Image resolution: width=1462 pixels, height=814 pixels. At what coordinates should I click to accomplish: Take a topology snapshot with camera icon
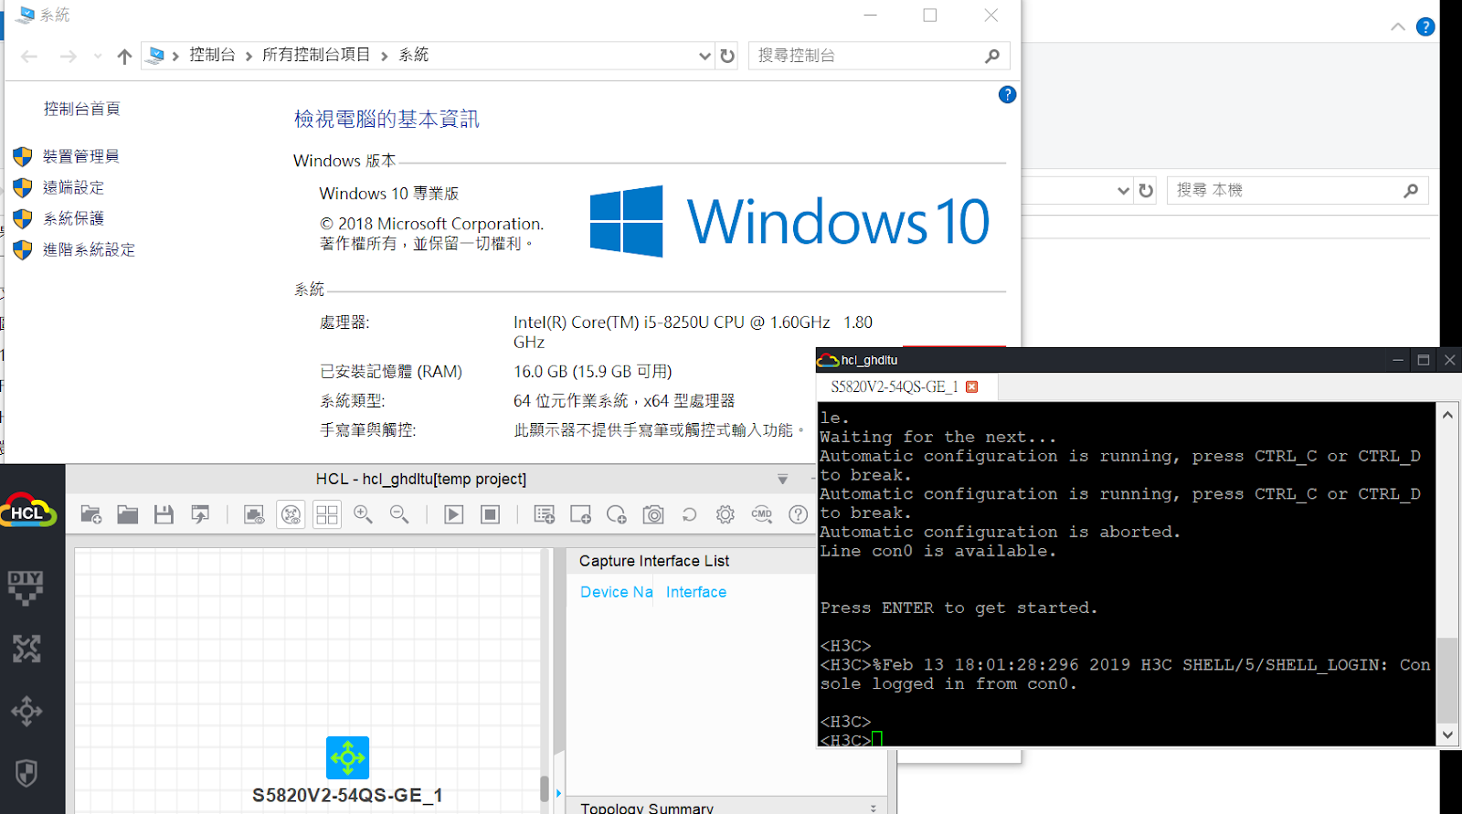(653, 514)
